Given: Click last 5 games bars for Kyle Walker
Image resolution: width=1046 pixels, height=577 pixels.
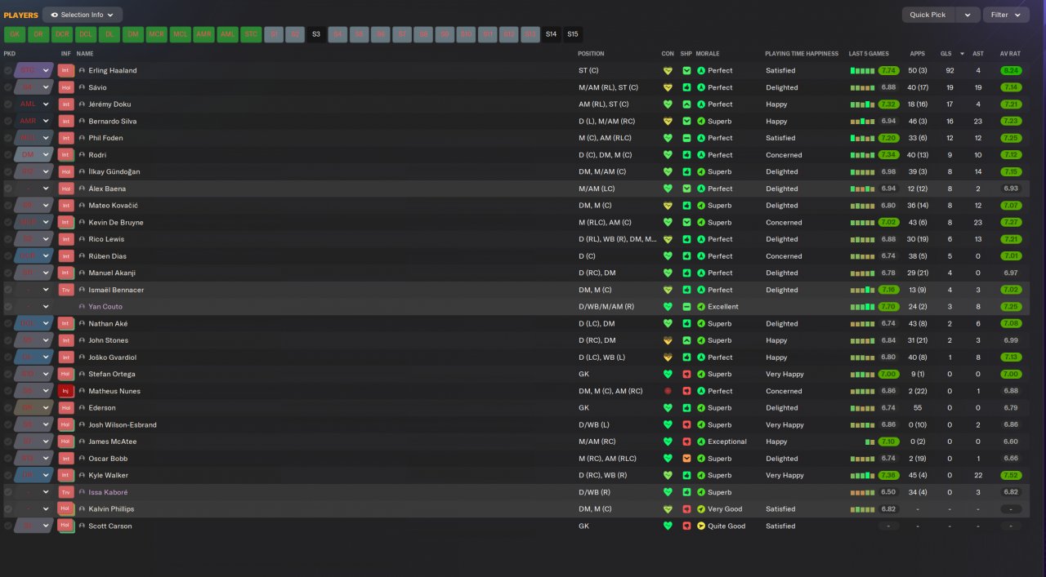Looking at the screenshot, I should click(x=863, y=475).
